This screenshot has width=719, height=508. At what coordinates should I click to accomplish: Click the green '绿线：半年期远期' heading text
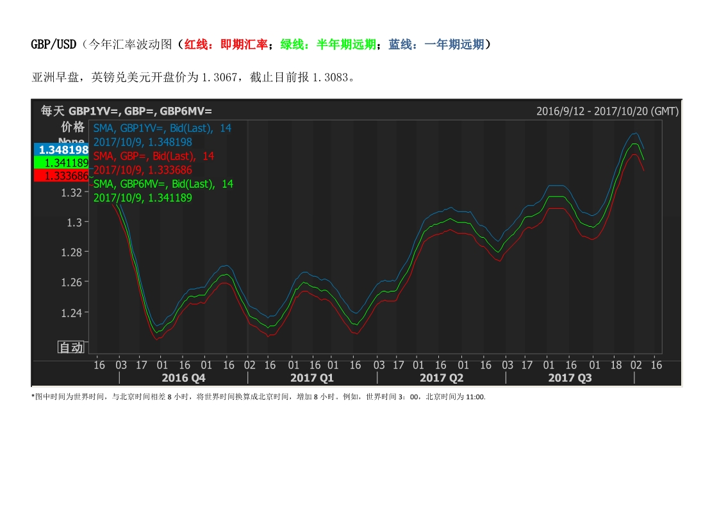(x=328, y=44)
